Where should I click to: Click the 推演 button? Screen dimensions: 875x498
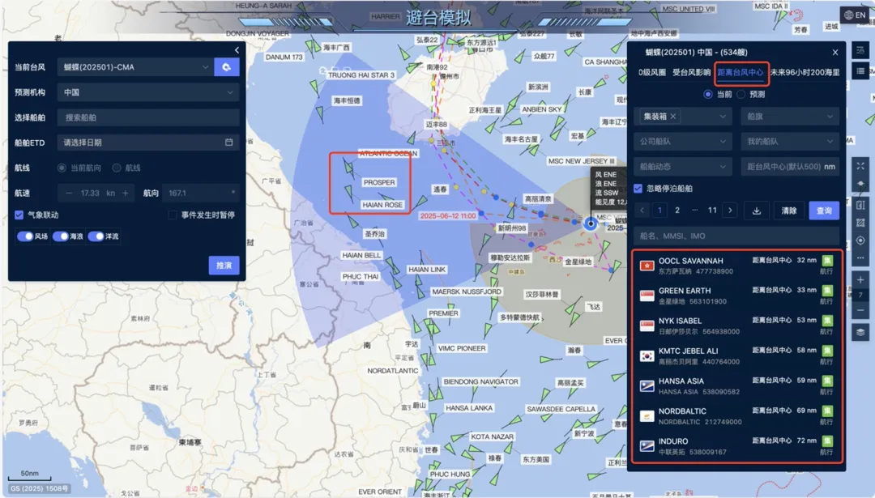click(x=224, y=266)
